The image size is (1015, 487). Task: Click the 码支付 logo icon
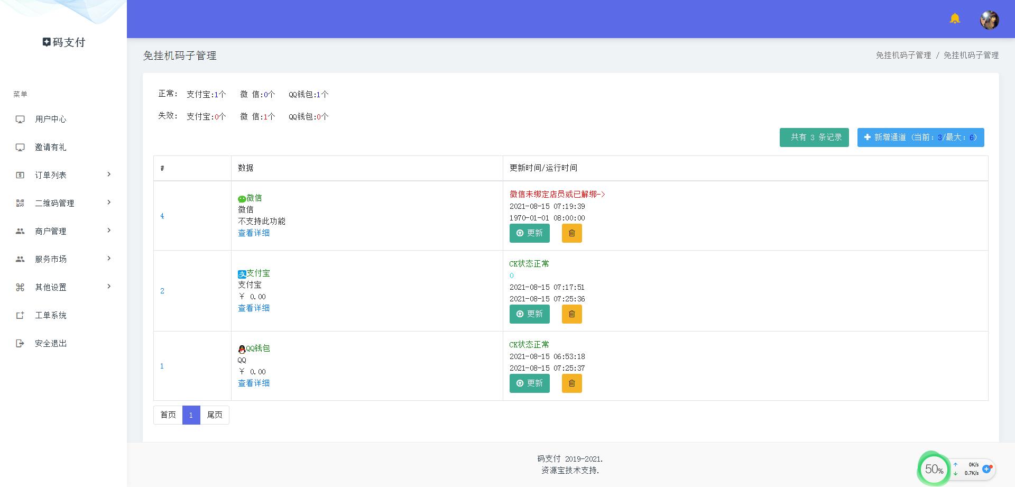[x=47, y=42]
